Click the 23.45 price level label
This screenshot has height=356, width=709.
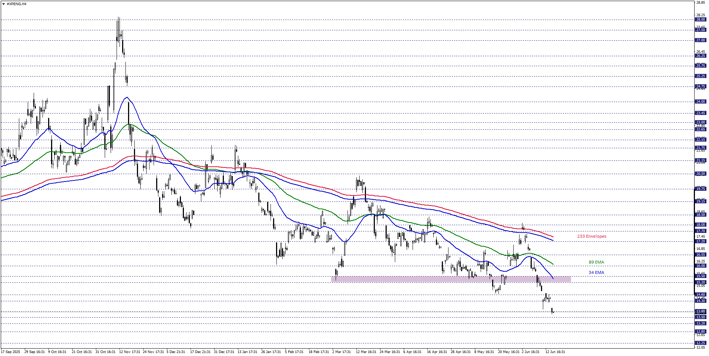click(700, 113)
